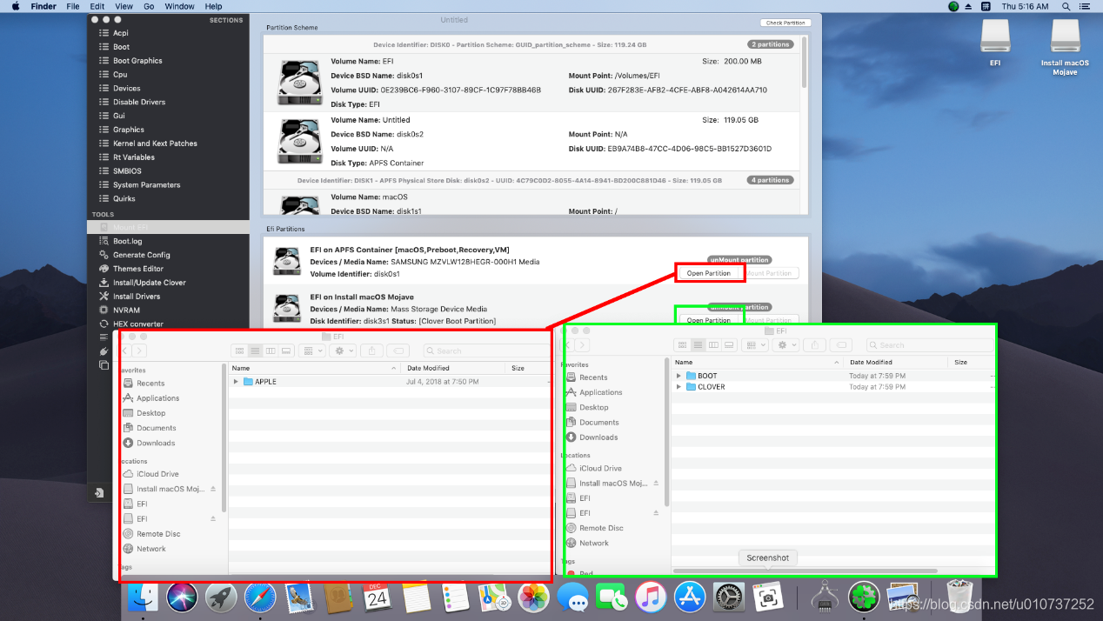Open the Kernel and Kext Patches section
This screenshot has width=1103, height=621.
(x=155, y=144)
